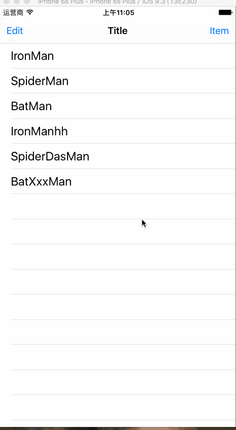Zoom the simulator window
236x430 pixels.
point(26,2)
